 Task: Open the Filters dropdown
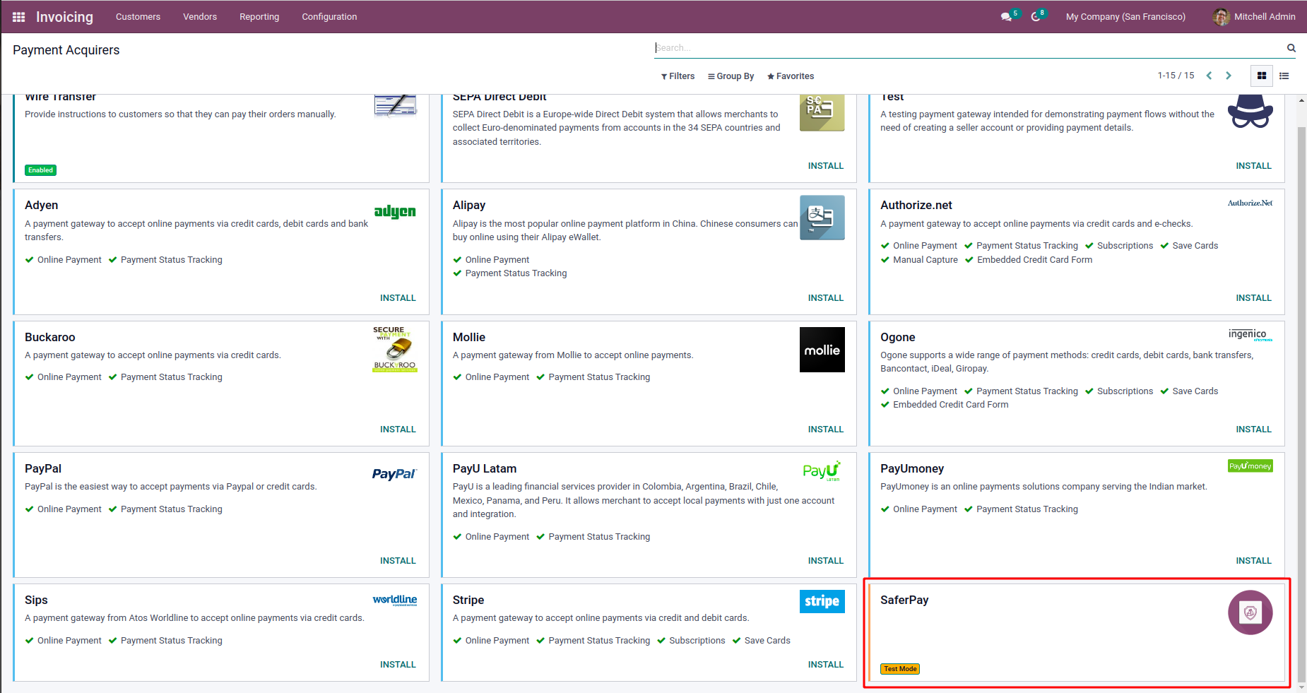tap(678, 76)
